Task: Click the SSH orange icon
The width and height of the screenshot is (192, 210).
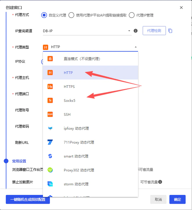Action: tap(50, 114)
